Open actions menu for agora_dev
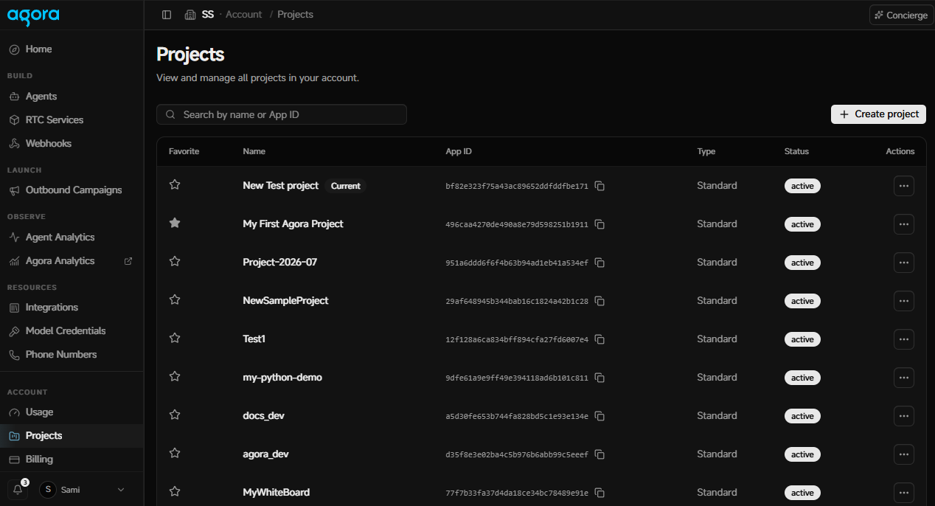This screenshot has height=506, width=935. 904,454
